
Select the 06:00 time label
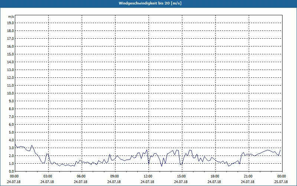[81, 176]
